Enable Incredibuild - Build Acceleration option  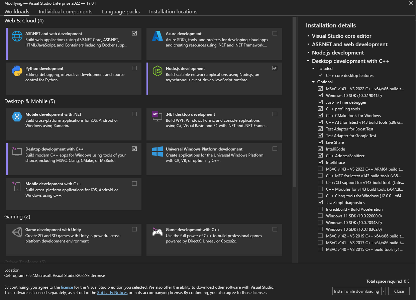(x=320, y=209)
